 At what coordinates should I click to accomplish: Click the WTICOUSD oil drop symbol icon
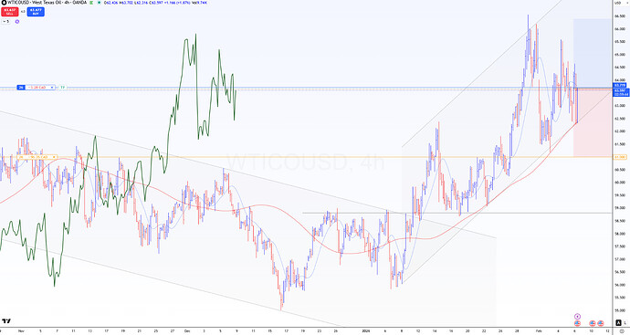point(4,3)
